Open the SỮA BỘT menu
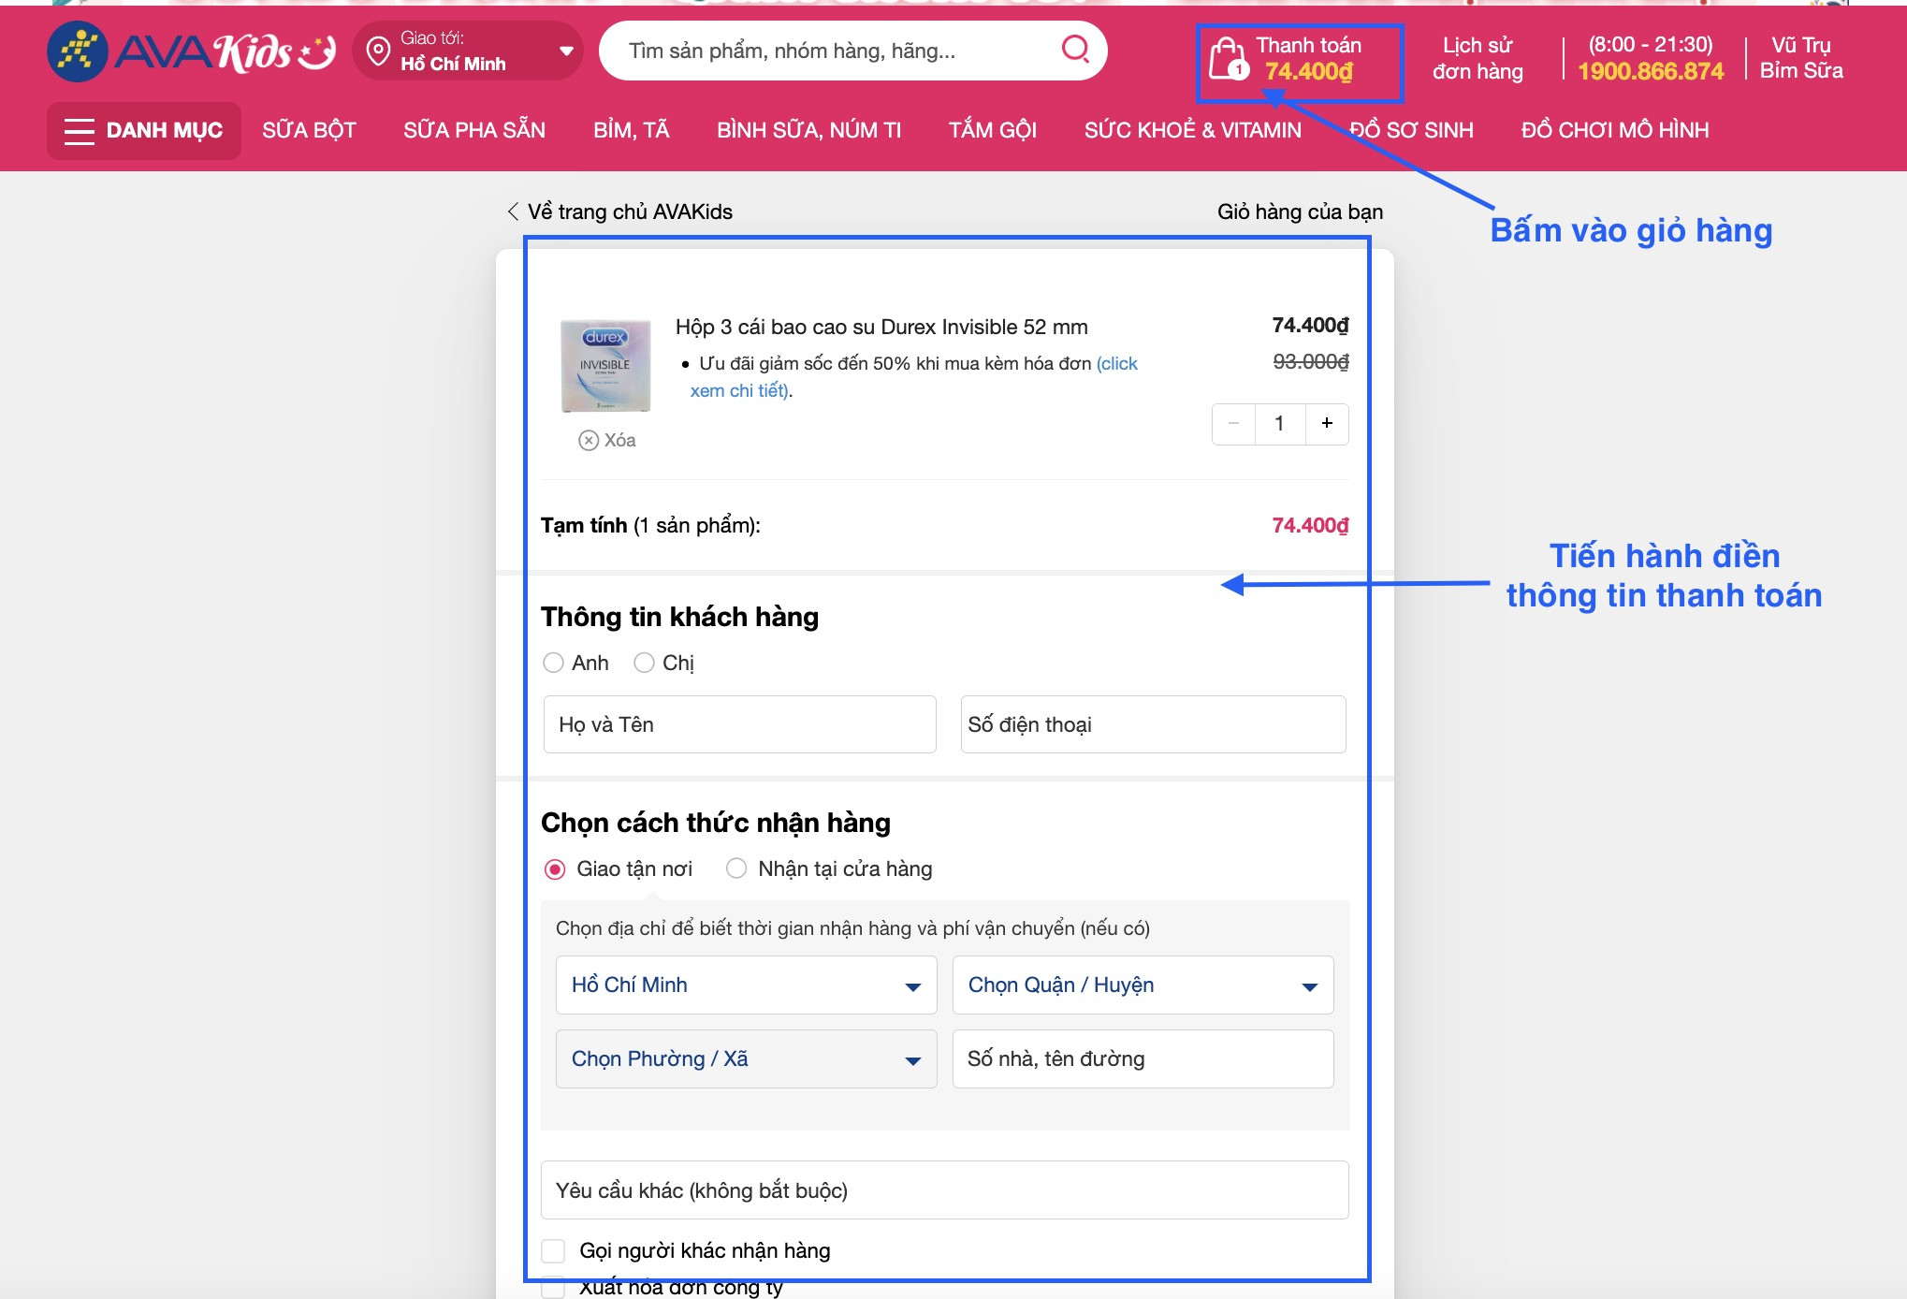Screen dimensions: 1907x1299 click(309, 131)
